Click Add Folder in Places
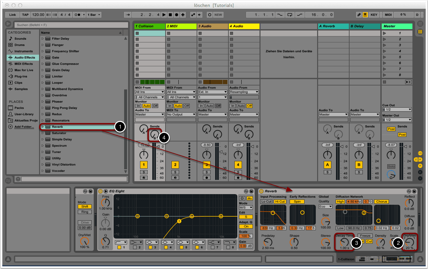Viewport: 428px width, 269px height. pos(24,127)
